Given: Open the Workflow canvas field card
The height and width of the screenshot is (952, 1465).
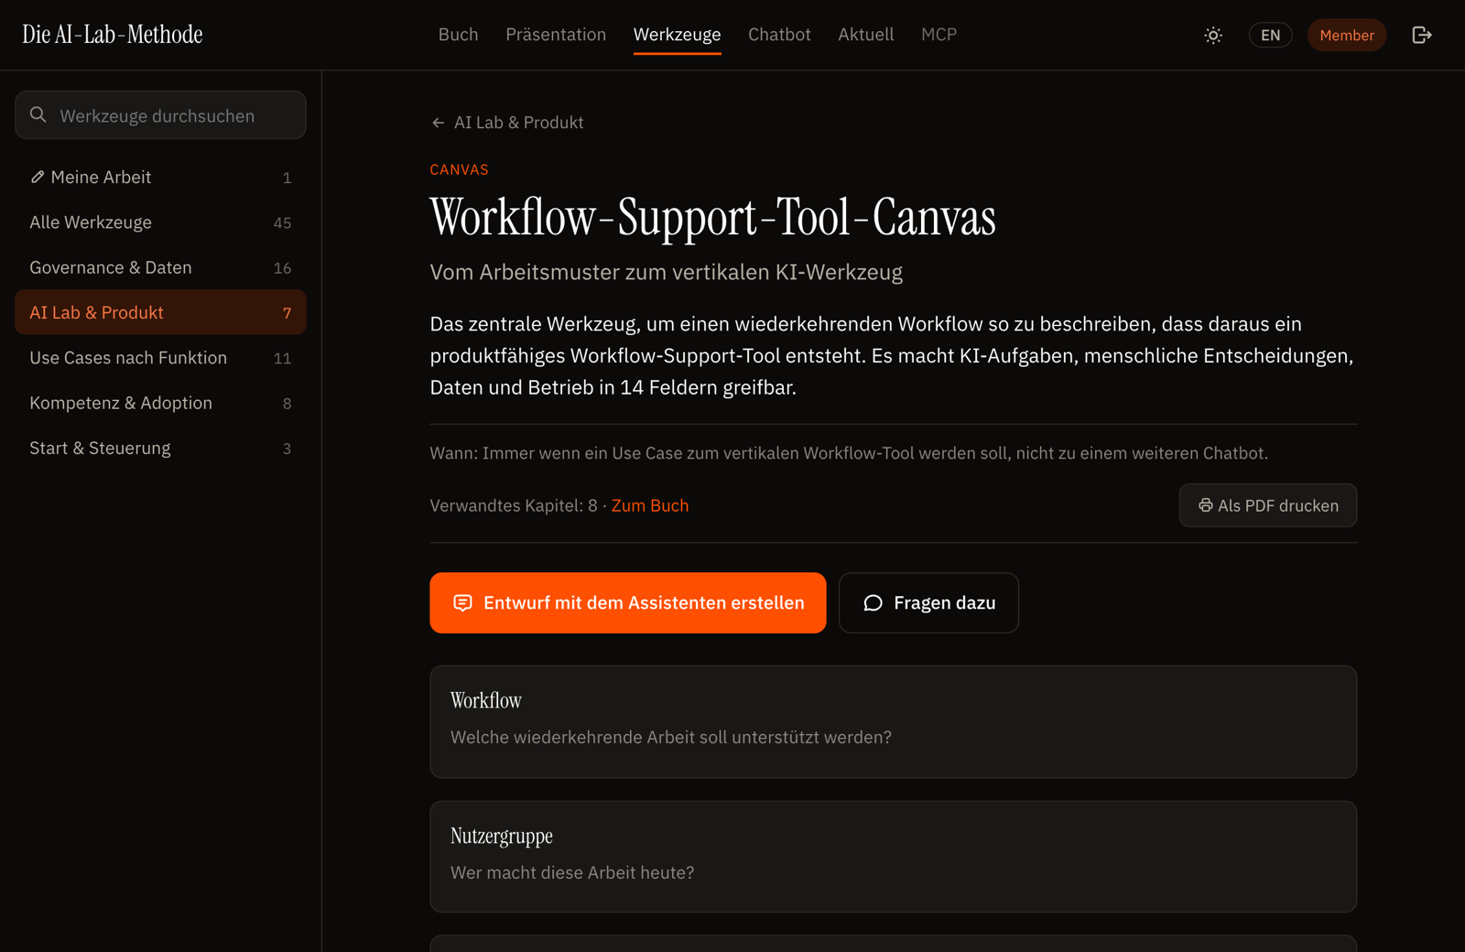Looking at the screenshot, I should [893, 721].
